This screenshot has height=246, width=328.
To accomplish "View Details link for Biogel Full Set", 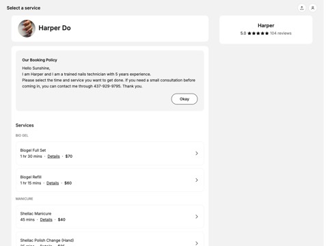I will 53,156.
